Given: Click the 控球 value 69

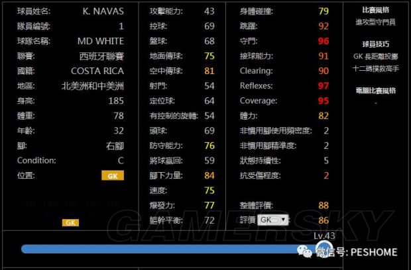Looking at the screenshot, I should coord(209,26).
